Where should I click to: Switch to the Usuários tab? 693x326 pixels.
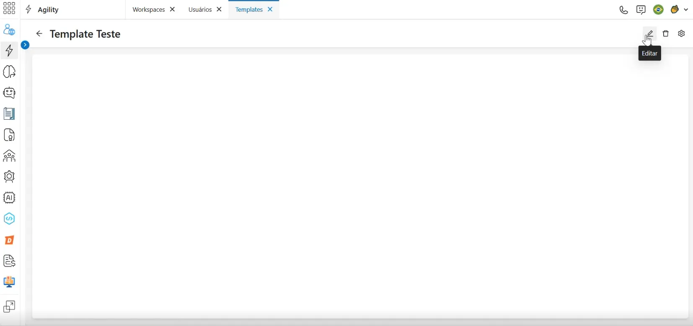[x=200, y=10]
